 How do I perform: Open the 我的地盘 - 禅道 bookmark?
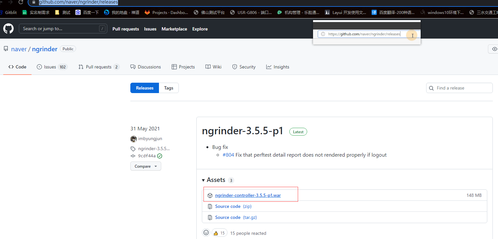(122, 12)
